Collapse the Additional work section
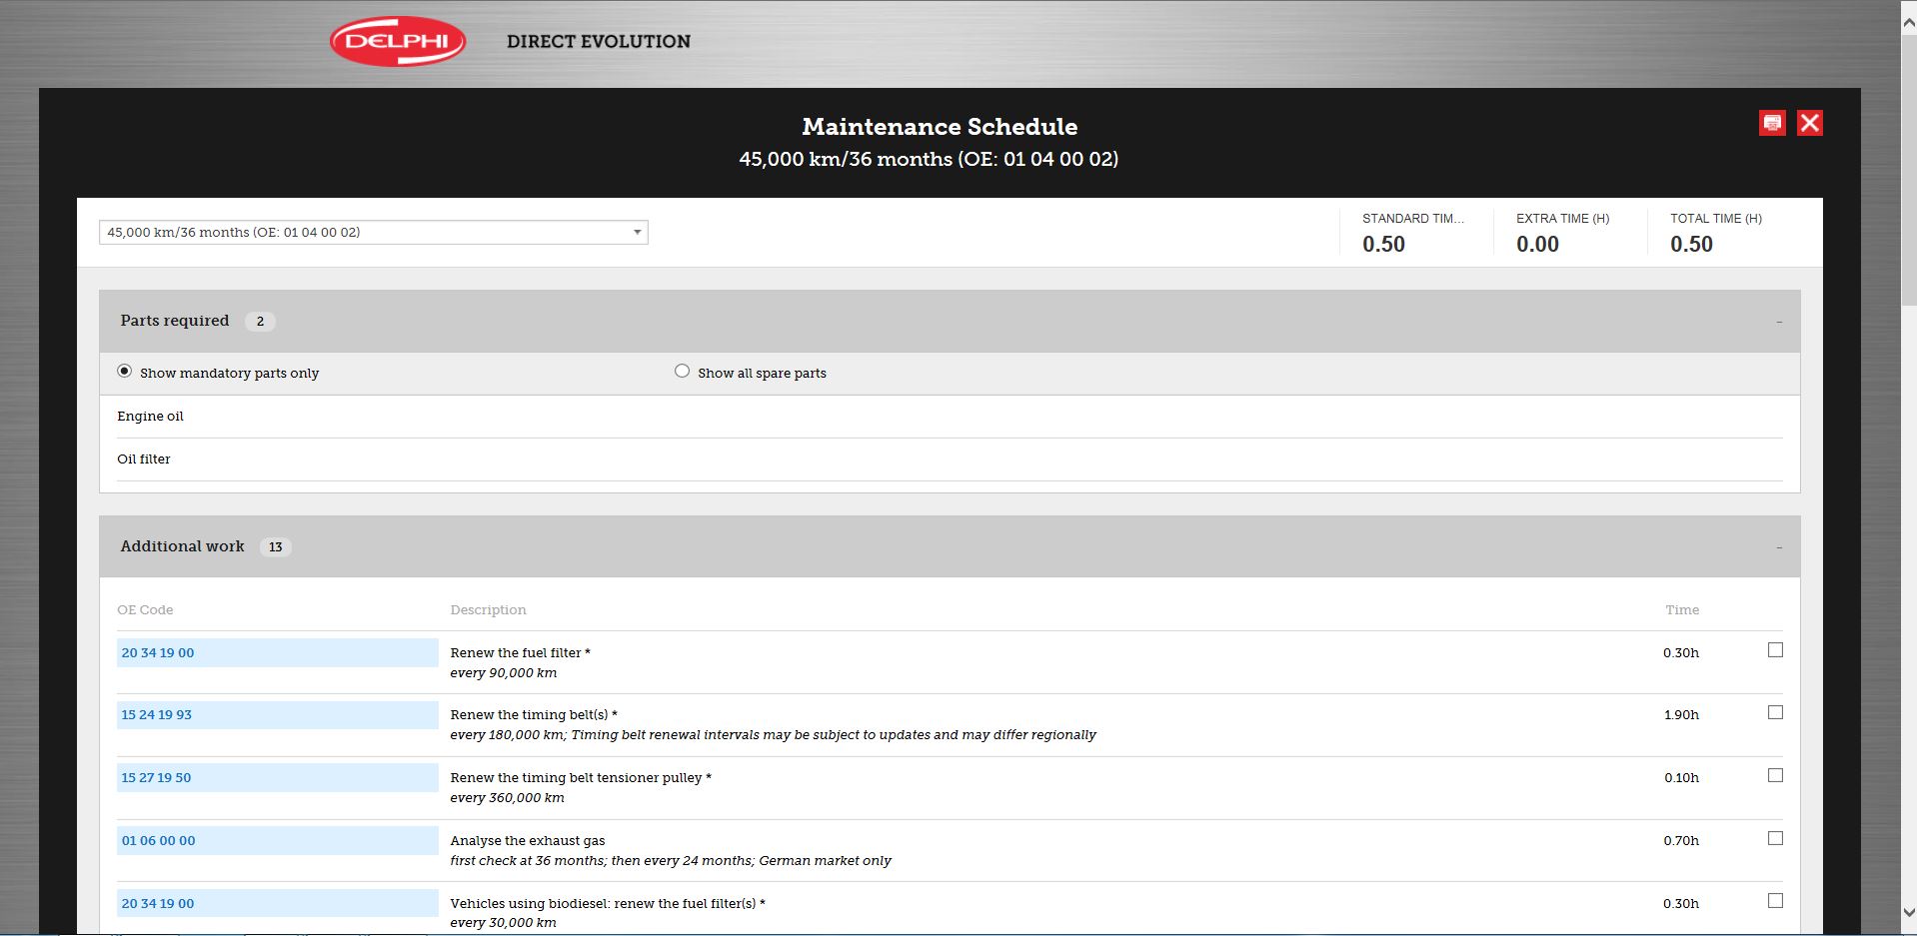1917x936 pixels. [1778, 547]
